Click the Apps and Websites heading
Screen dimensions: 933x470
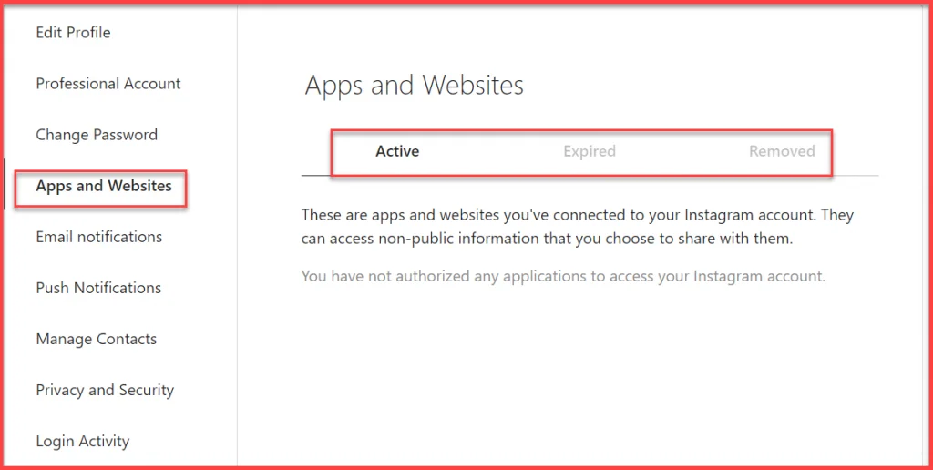[x=415, y=85]
